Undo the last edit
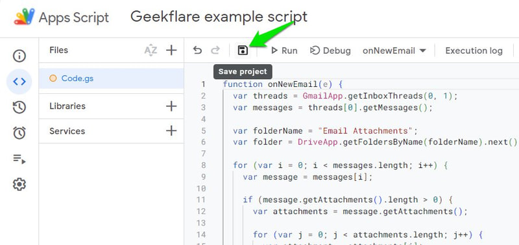Viewport: 519px width, 245px height. pos(197,51)
